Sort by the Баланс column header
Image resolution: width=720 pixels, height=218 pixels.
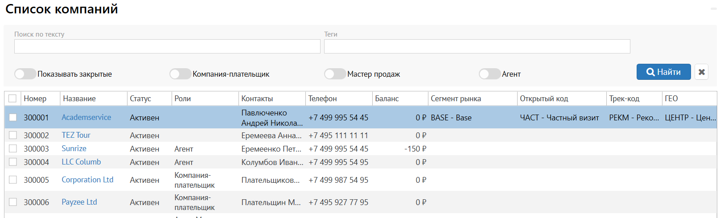387,99
